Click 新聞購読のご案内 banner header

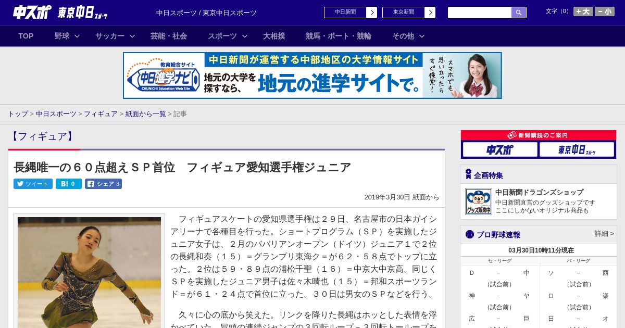point(539,135)
